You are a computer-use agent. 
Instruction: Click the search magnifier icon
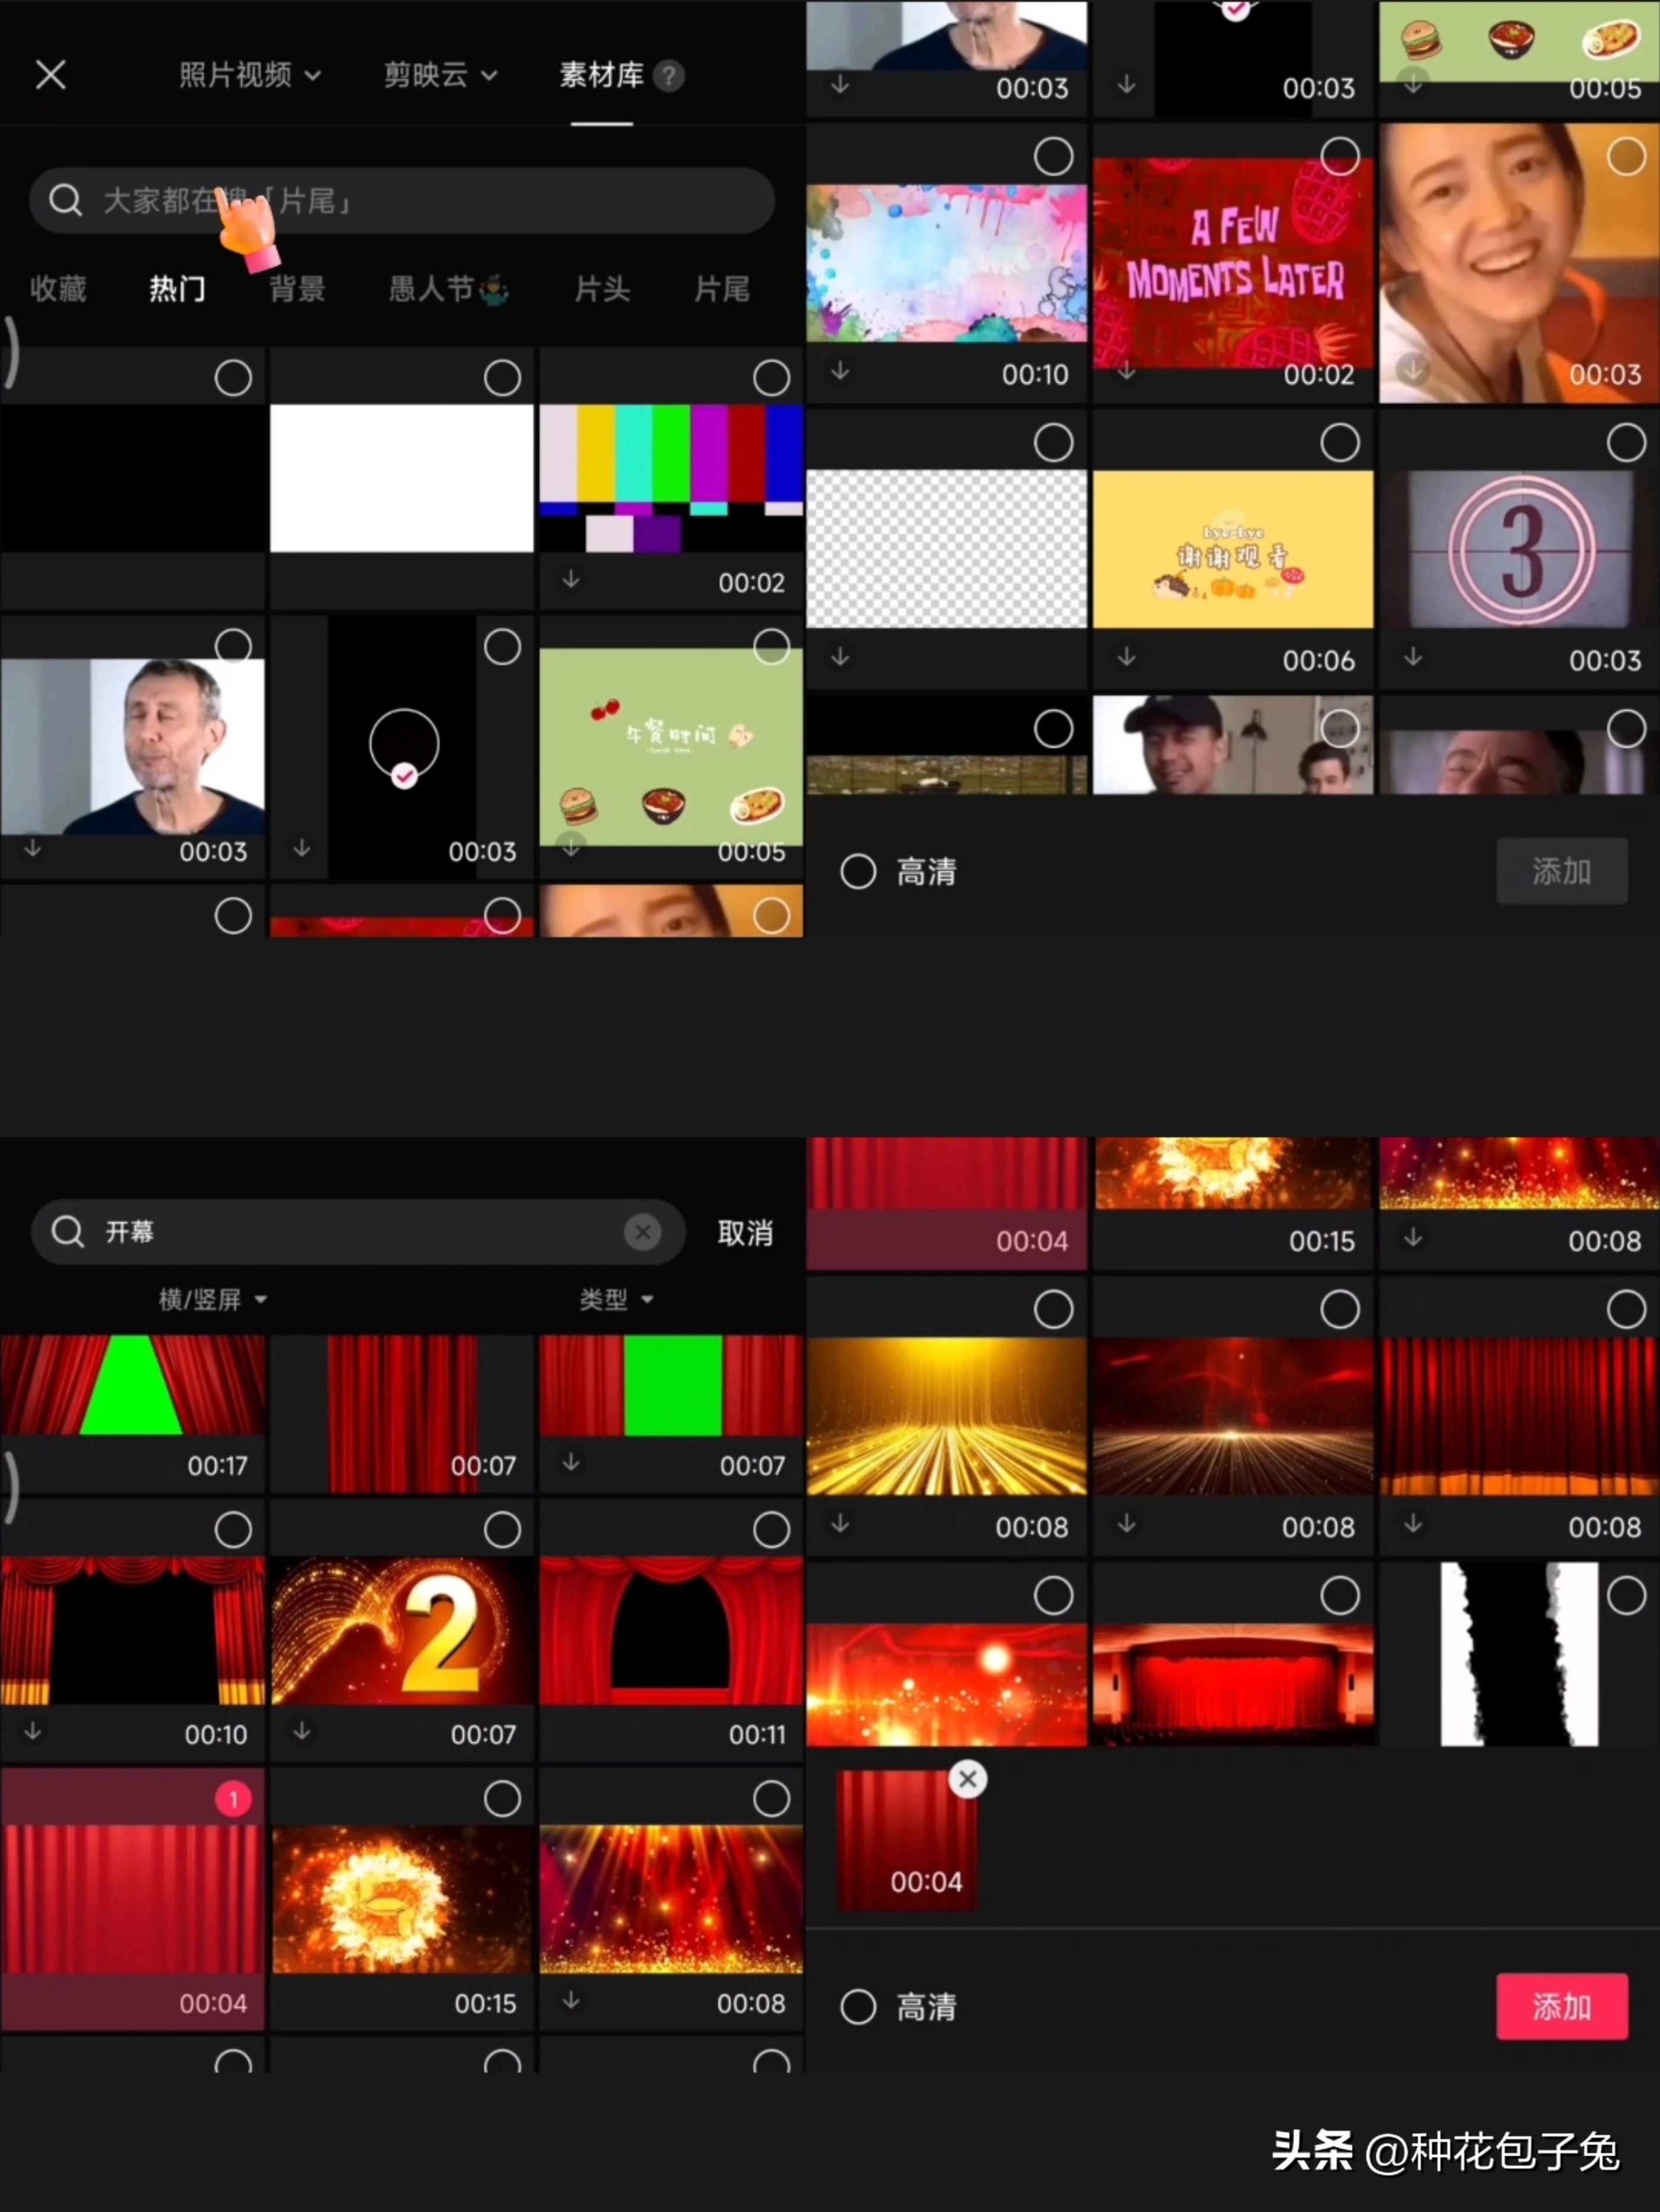[65, 200]
